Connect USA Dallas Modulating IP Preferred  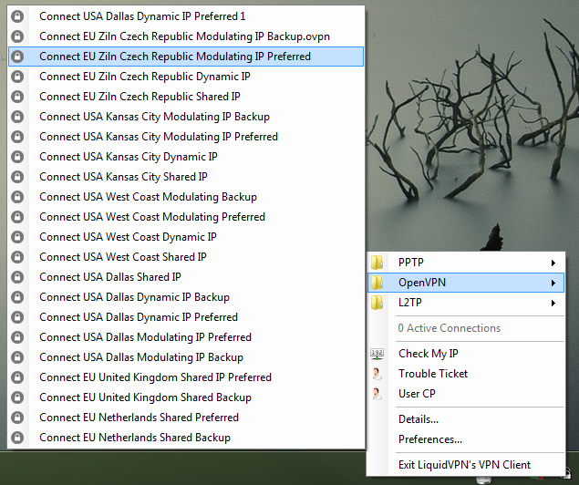pyautogui.click(x=186, y=337)
